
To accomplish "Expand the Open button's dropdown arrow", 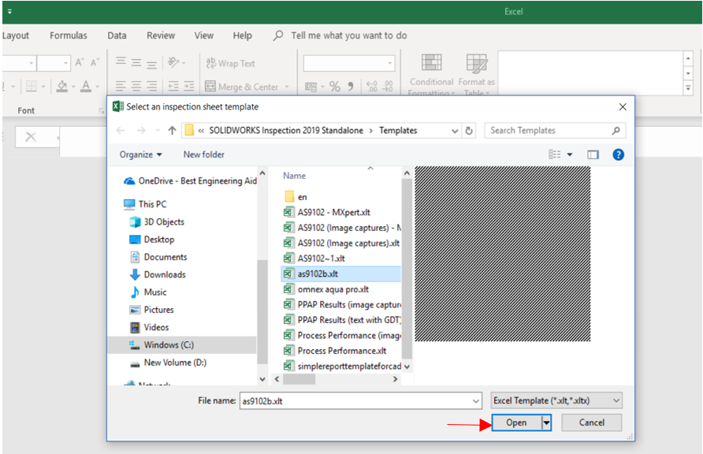I will point(546,422).
